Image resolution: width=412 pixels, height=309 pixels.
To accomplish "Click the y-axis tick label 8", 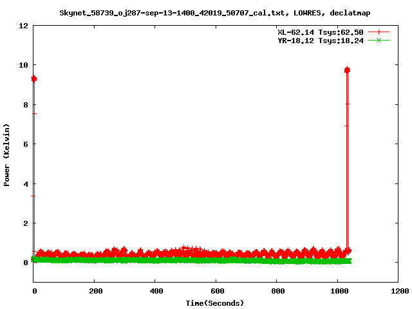I will pos(26,105).
